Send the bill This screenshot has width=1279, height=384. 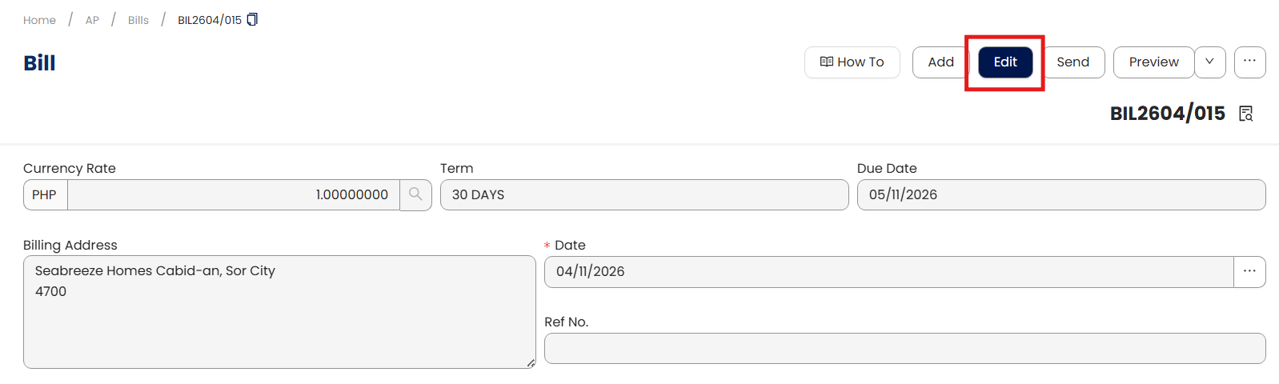point(1073,62)
